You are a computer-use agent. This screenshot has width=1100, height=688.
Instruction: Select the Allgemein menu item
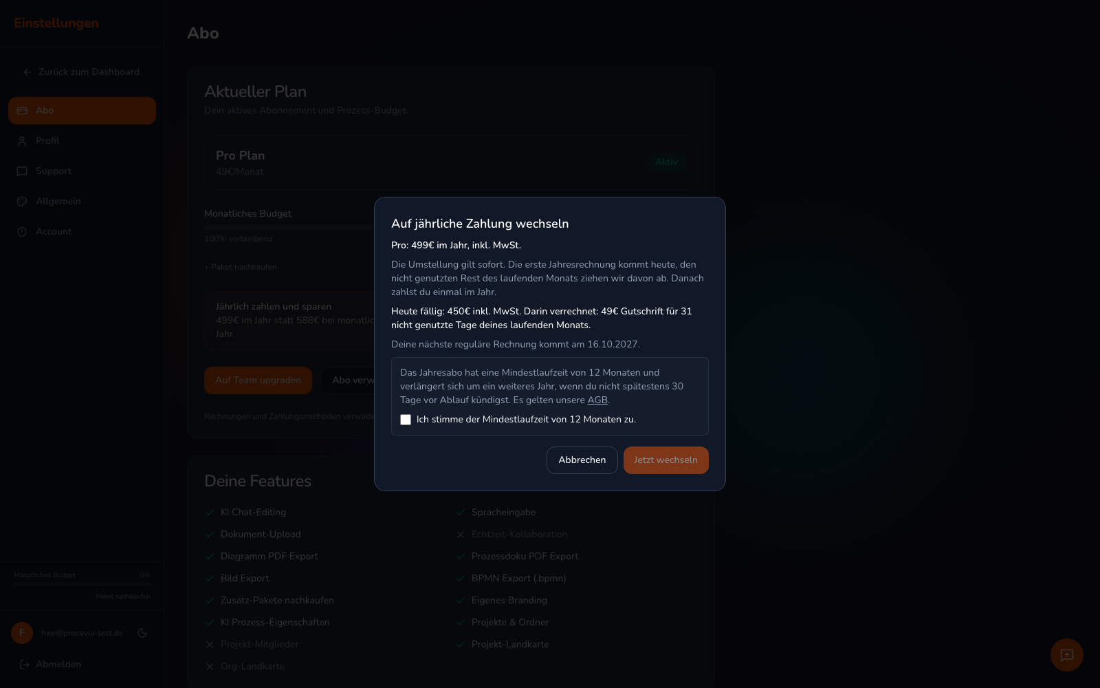82,202
